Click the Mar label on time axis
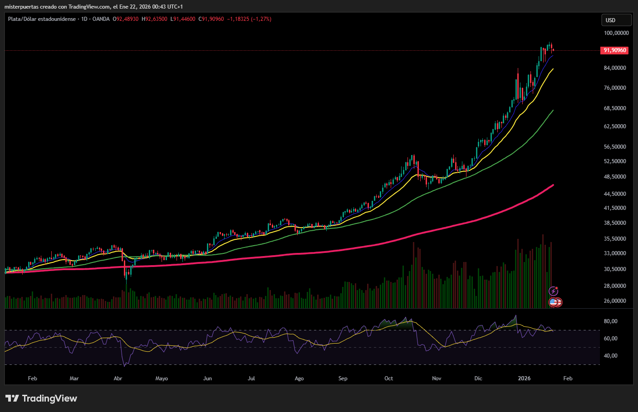 (x=74, y=378)
